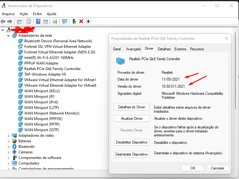Click Scan for hardware changes monitor icon
Viewport: 239px width, 179px height.
coord(65,21)
